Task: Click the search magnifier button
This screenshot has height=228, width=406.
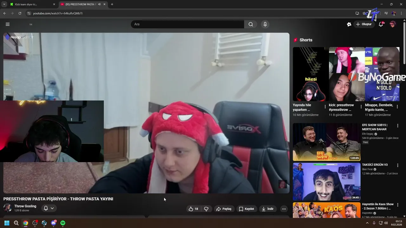Action: click(251, 24)
